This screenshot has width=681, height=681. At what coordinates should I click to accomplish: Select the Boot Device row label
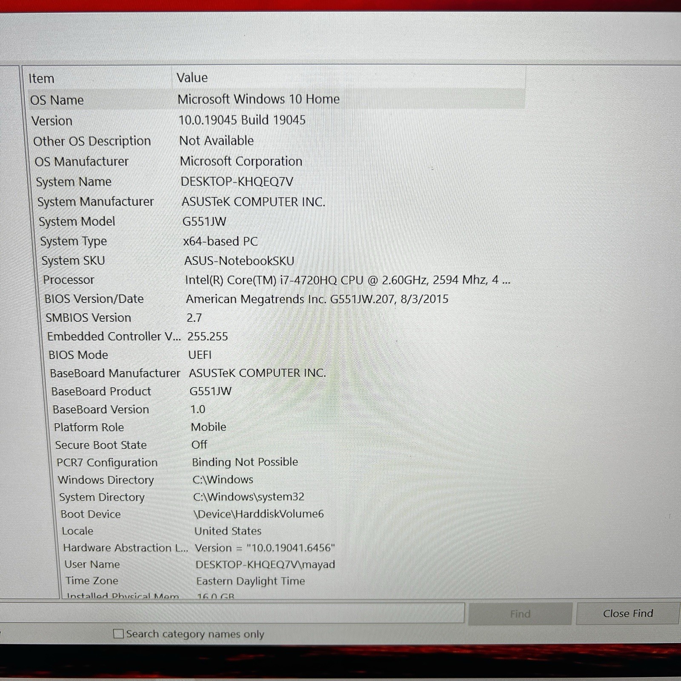(91, 514)
